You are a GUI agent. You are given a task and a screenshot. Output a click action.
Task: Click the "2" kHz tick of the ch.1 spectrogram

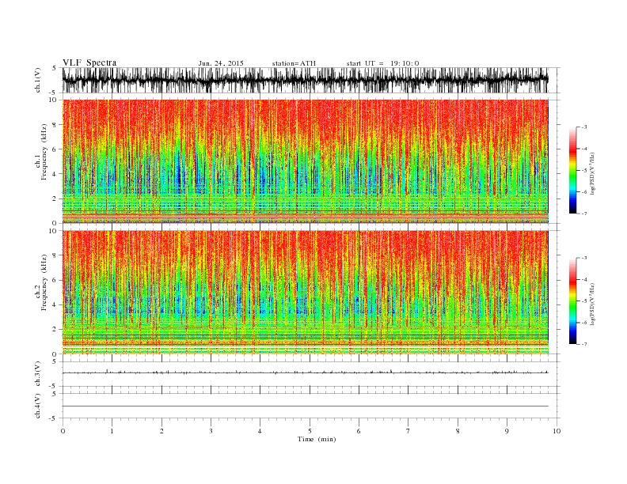point(55,199)
